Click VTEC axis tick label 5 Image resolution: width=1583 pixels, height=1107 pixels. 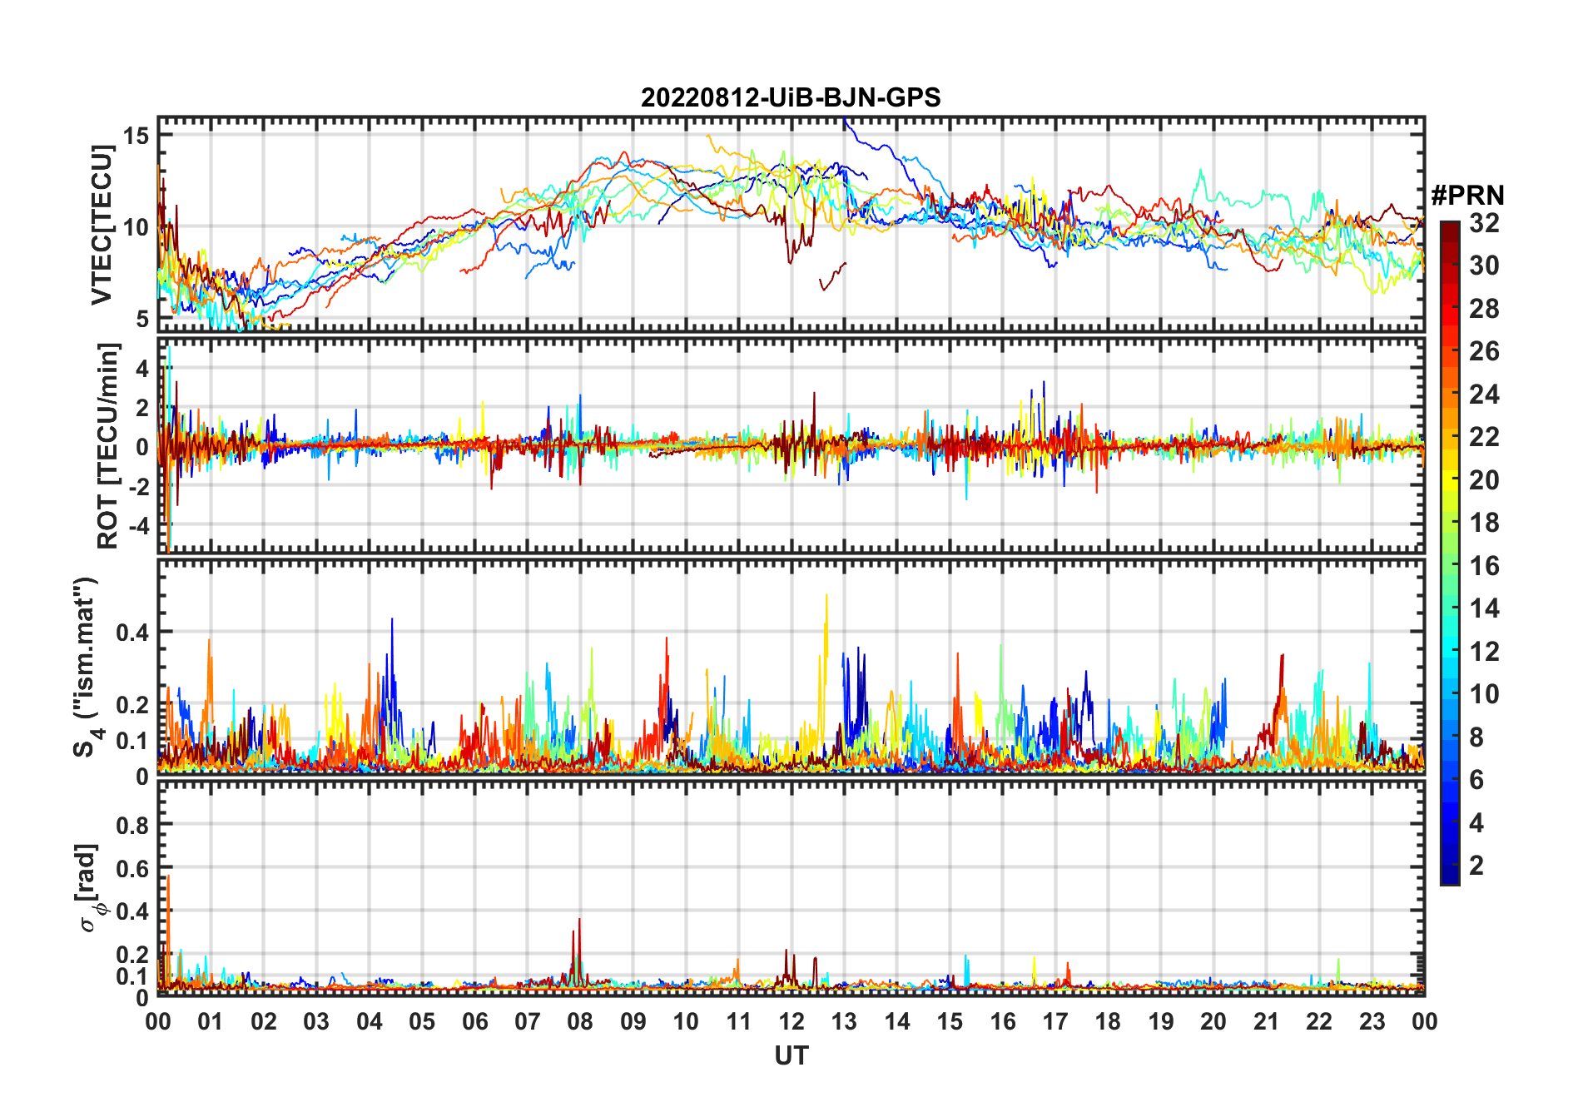142,319
